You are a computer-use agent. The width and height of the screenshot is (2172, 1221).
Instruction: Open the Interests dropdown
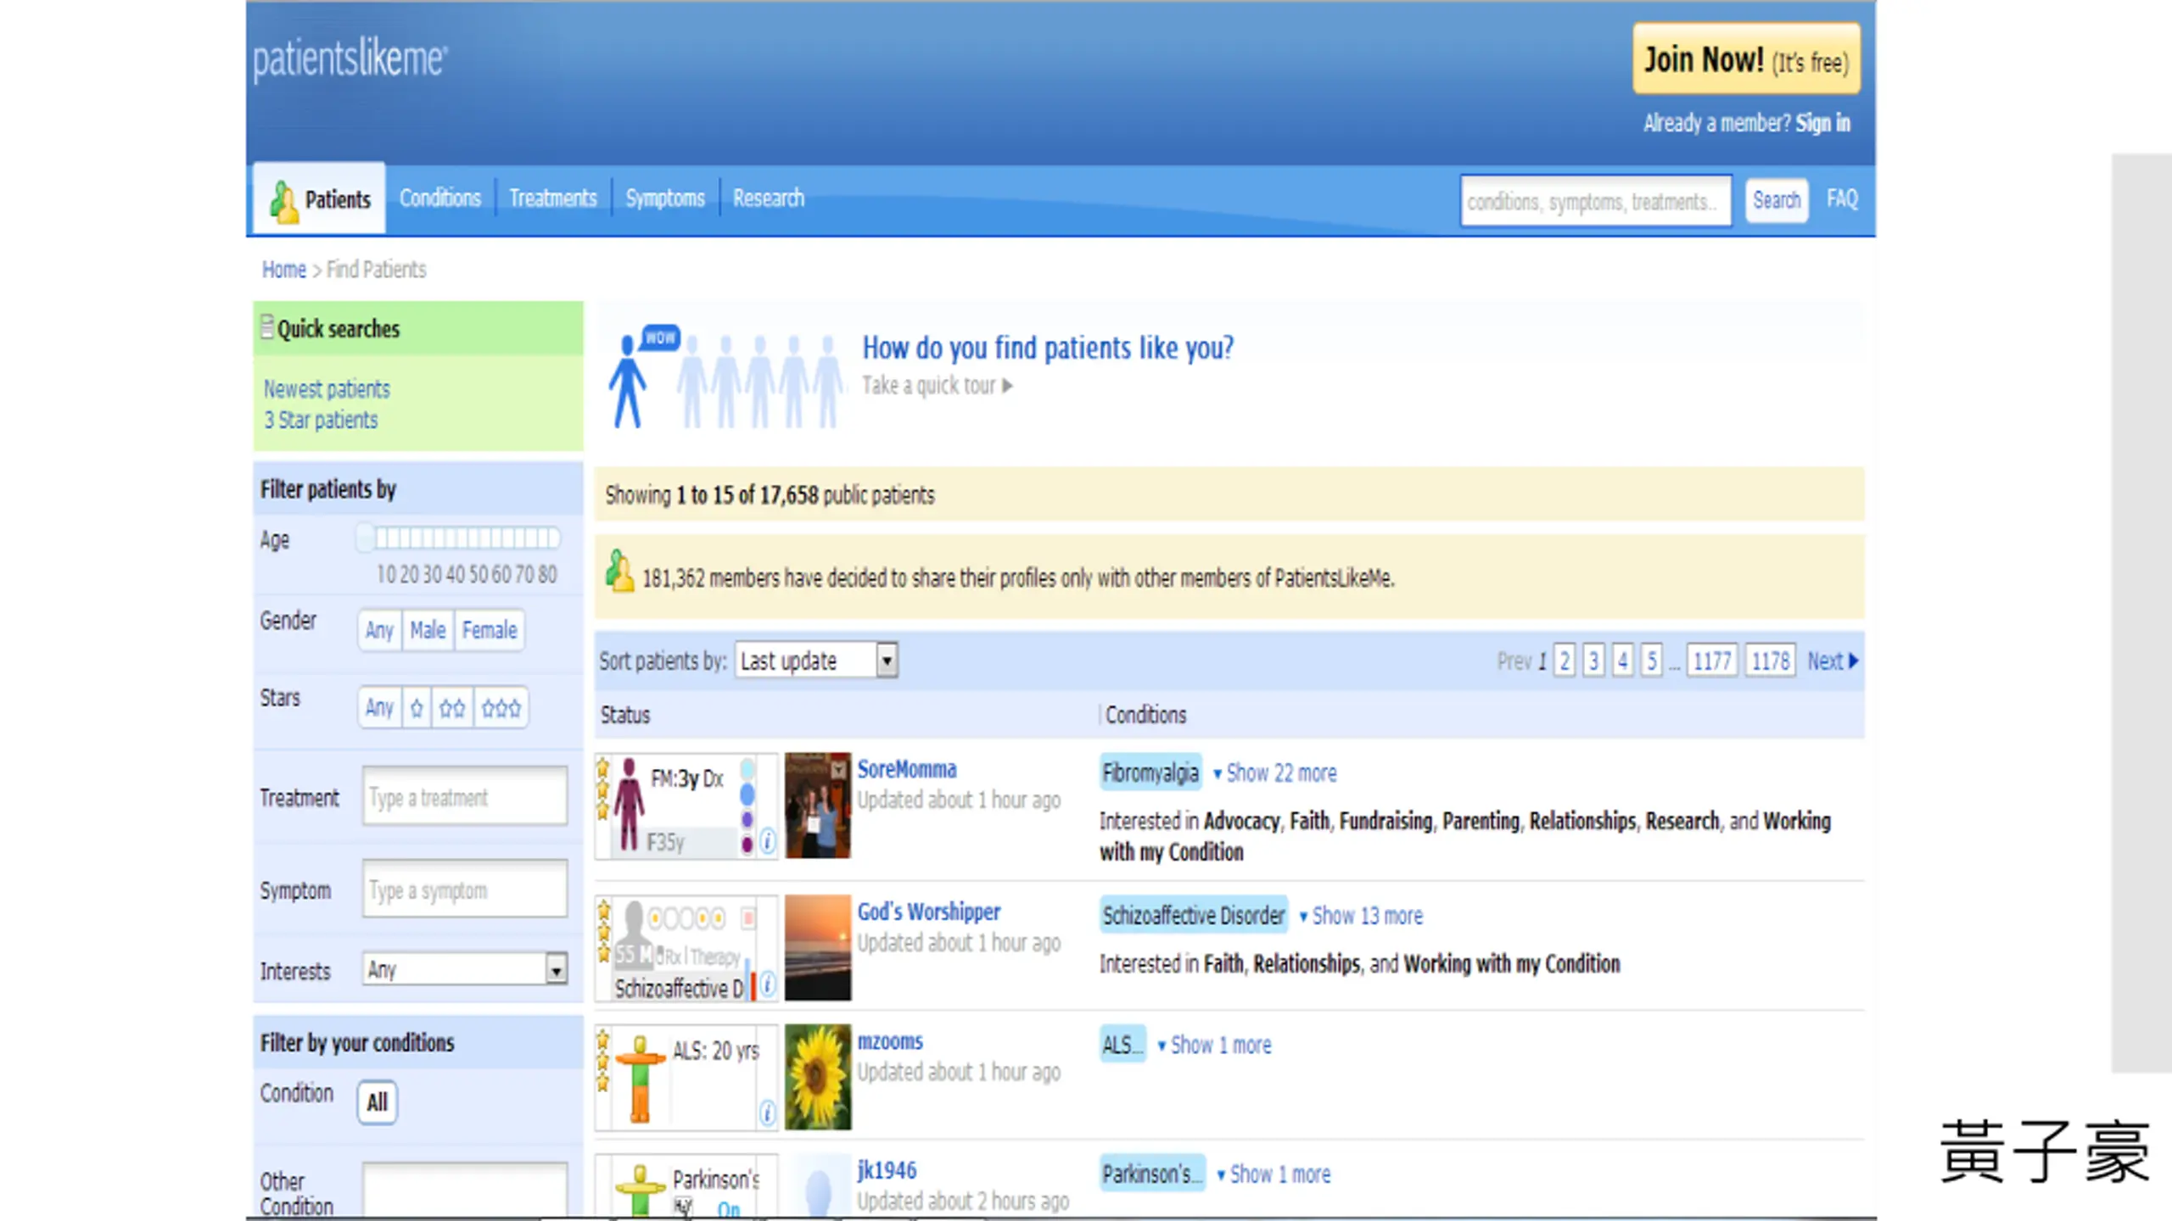[465, 969]
